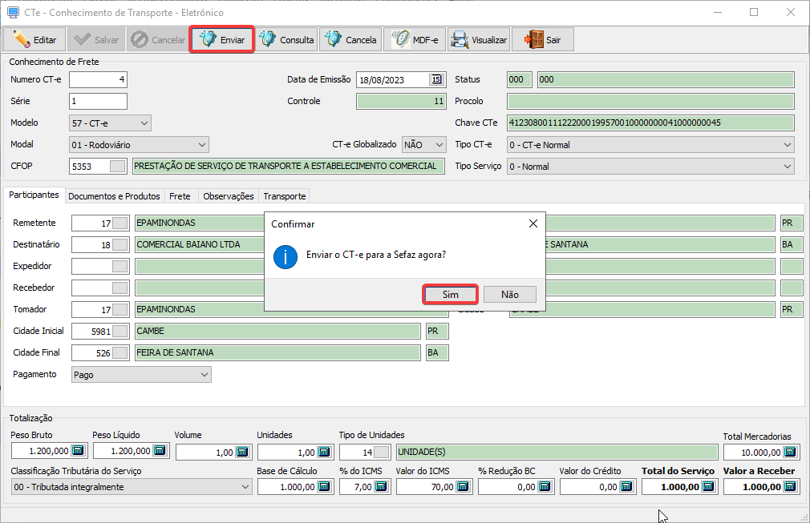This screenshot has height=523, width=810.
Task: Click the Chave CTe field
Action: [650, 123]
